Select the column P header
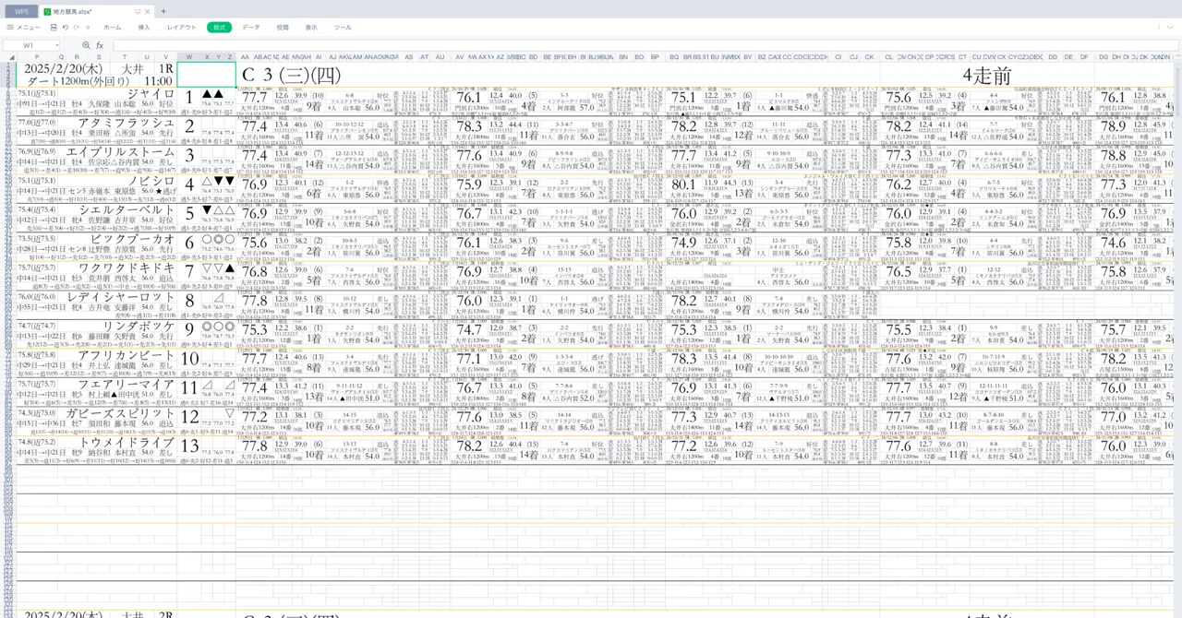Screen dimensions: 1182x618 tap(37, 56)
